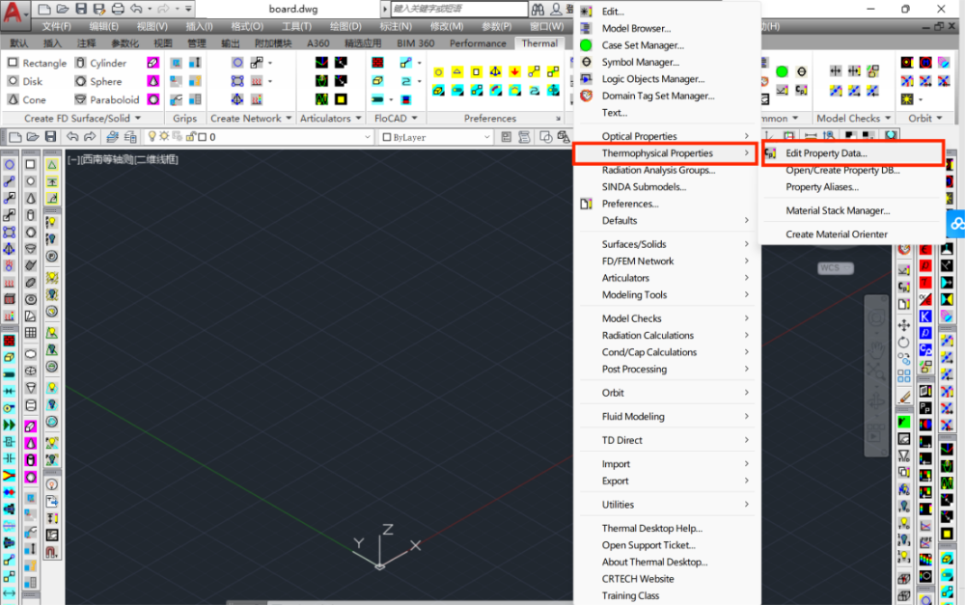Switch to the Thermal ribbon tab

click(x=539, y=43)
